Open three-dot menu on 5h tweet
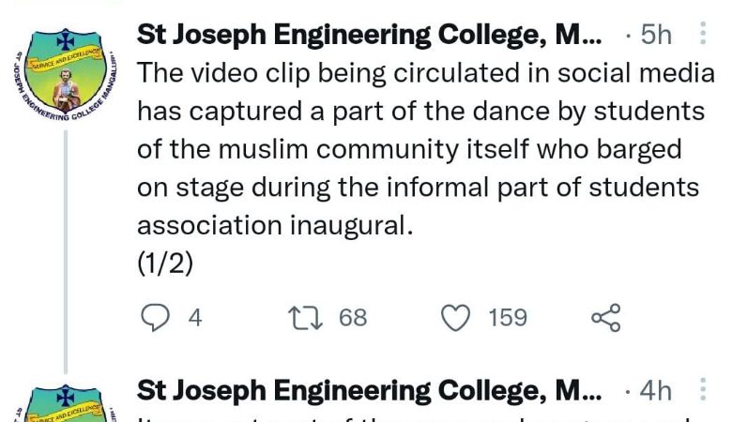 (x=703, y=34)
